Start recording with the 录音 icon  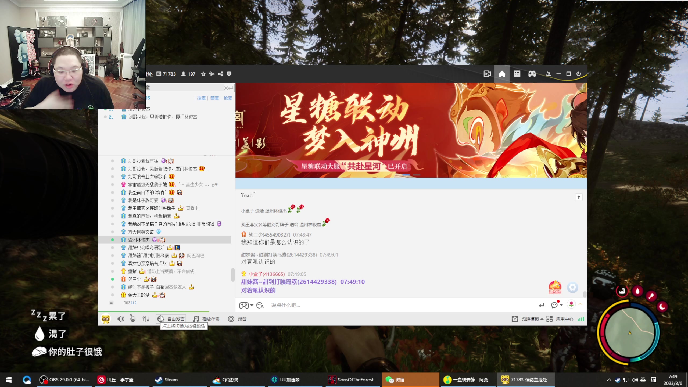[x=231, y=319]
